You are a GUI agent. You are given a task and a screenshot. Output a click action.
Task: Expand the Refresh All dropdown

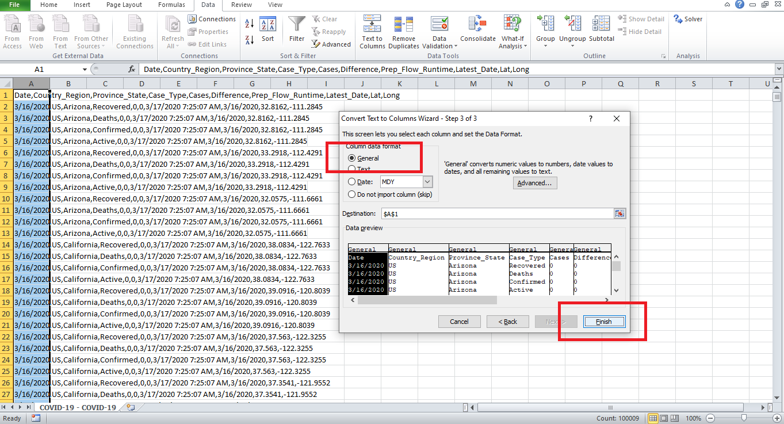tap(173, 43)
